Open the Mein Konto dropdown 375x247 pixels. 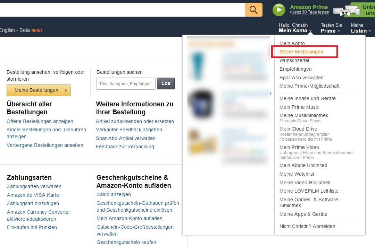pyautogui.click(x=295, y=28)
